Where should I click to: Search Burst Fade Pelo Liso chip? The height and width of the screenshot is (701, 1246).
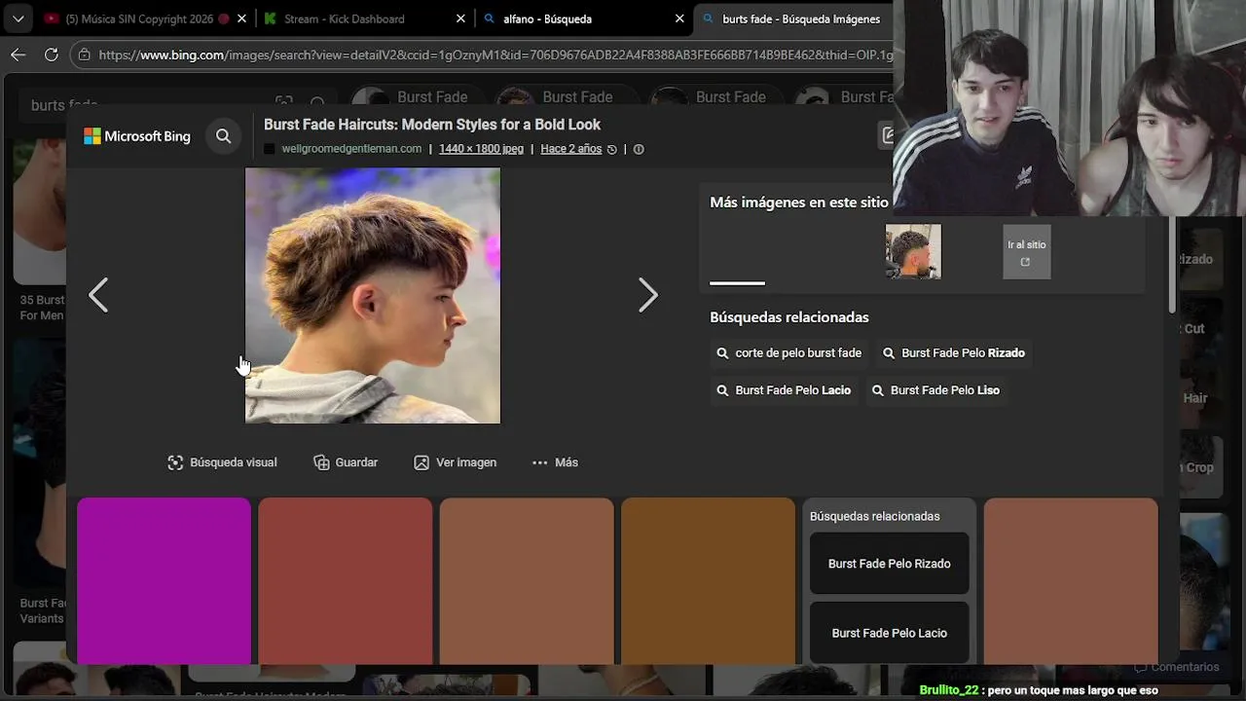tap(935, 390)
